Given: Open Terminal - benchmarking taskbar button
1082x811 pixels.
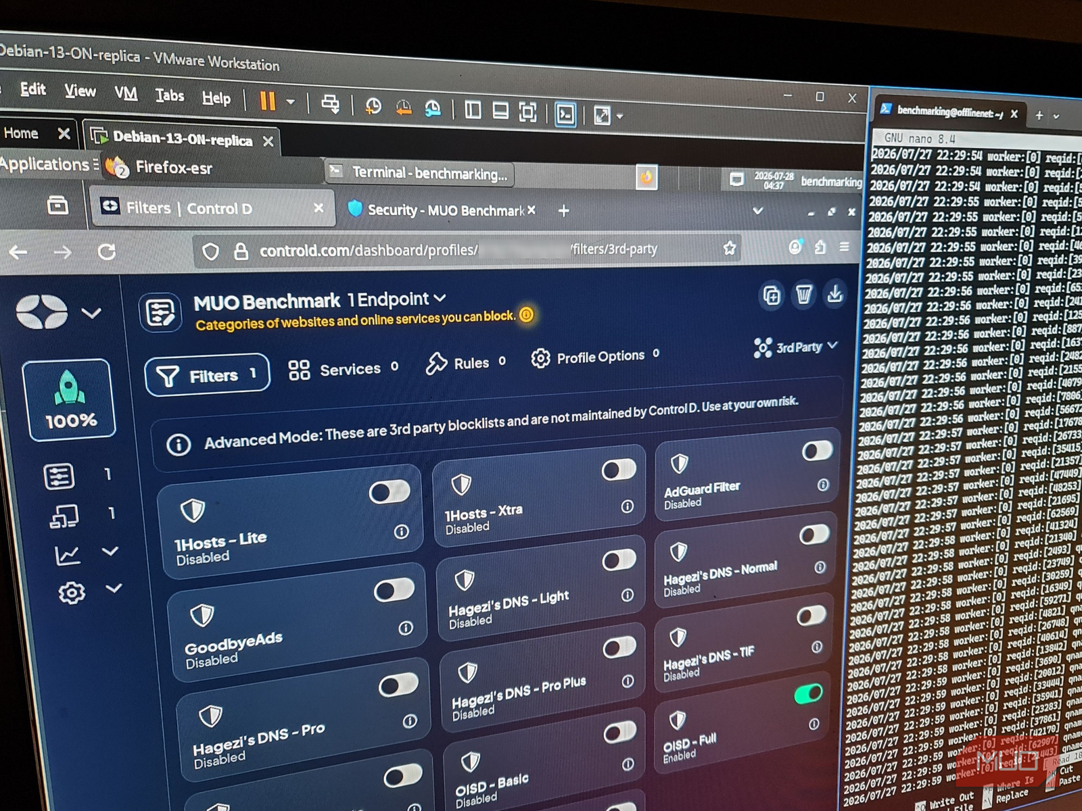Looking at the screenshot, I should coord(419,173).
